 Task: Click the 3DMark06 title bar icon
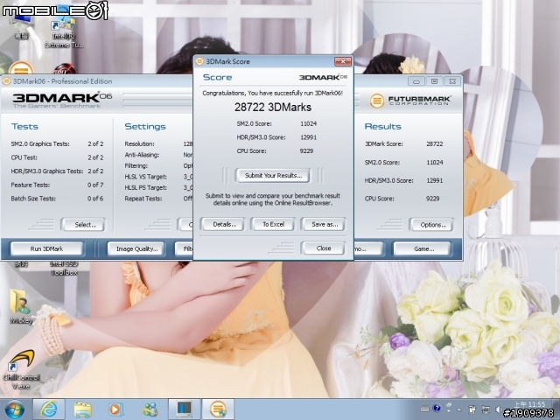click(x=6, y=81)
